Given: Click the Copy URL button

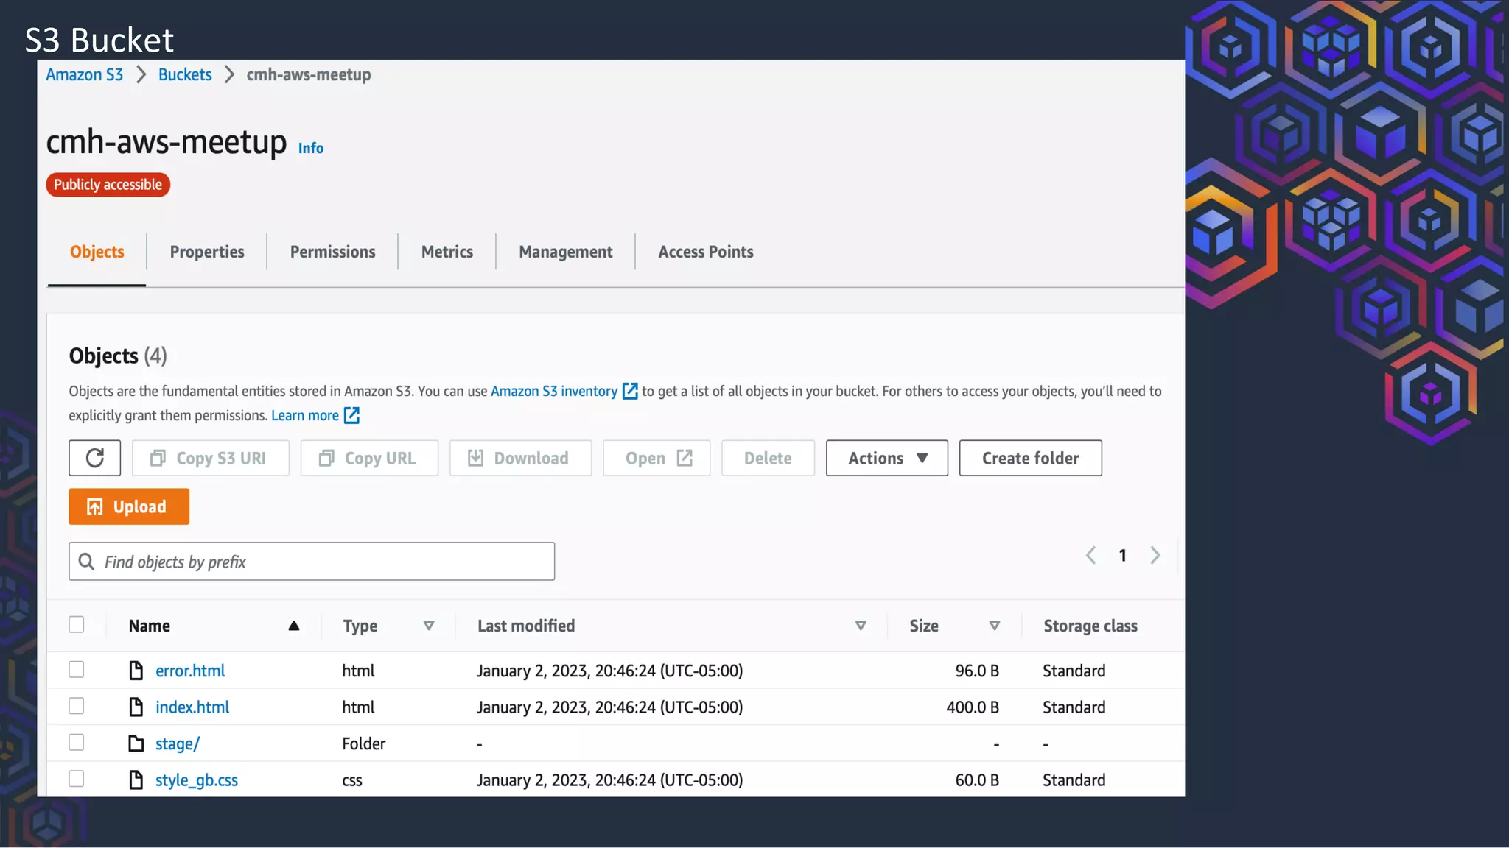Looking at the screenshot, I should pos(368,458).
